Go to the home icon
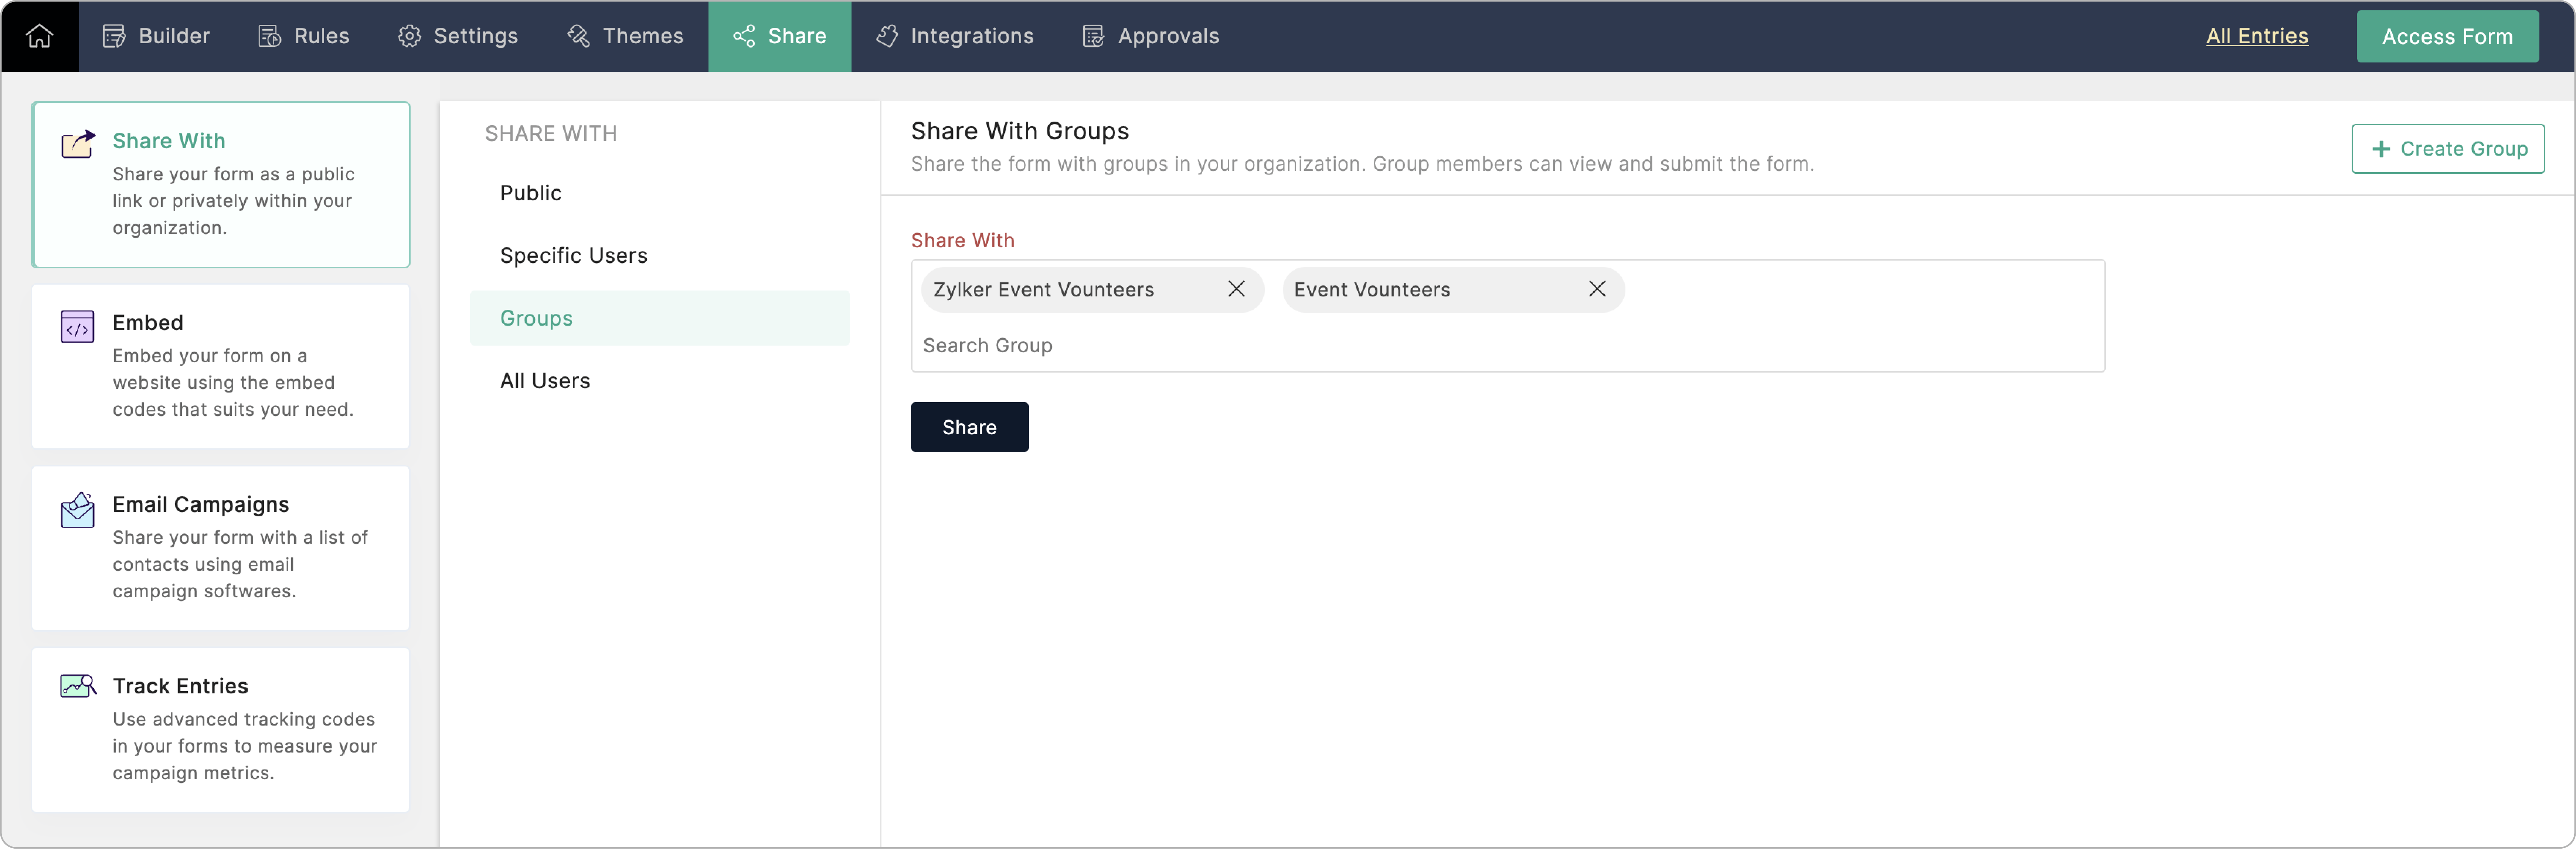2576x849 pixels. click(x=39, y=36)
